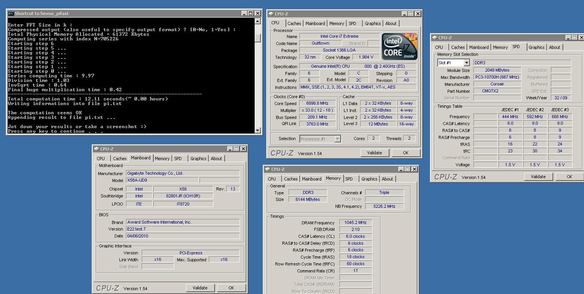Click OK in Mainboard window

click(231, 288)
